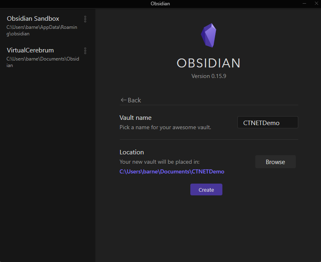Minimize the Obsidian window

304,4
